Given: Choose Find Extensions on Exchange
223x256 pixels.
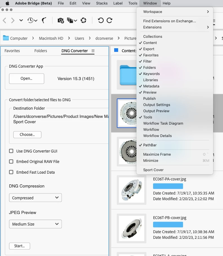Looking at the screenshot, I should click(x=175, y=21).
